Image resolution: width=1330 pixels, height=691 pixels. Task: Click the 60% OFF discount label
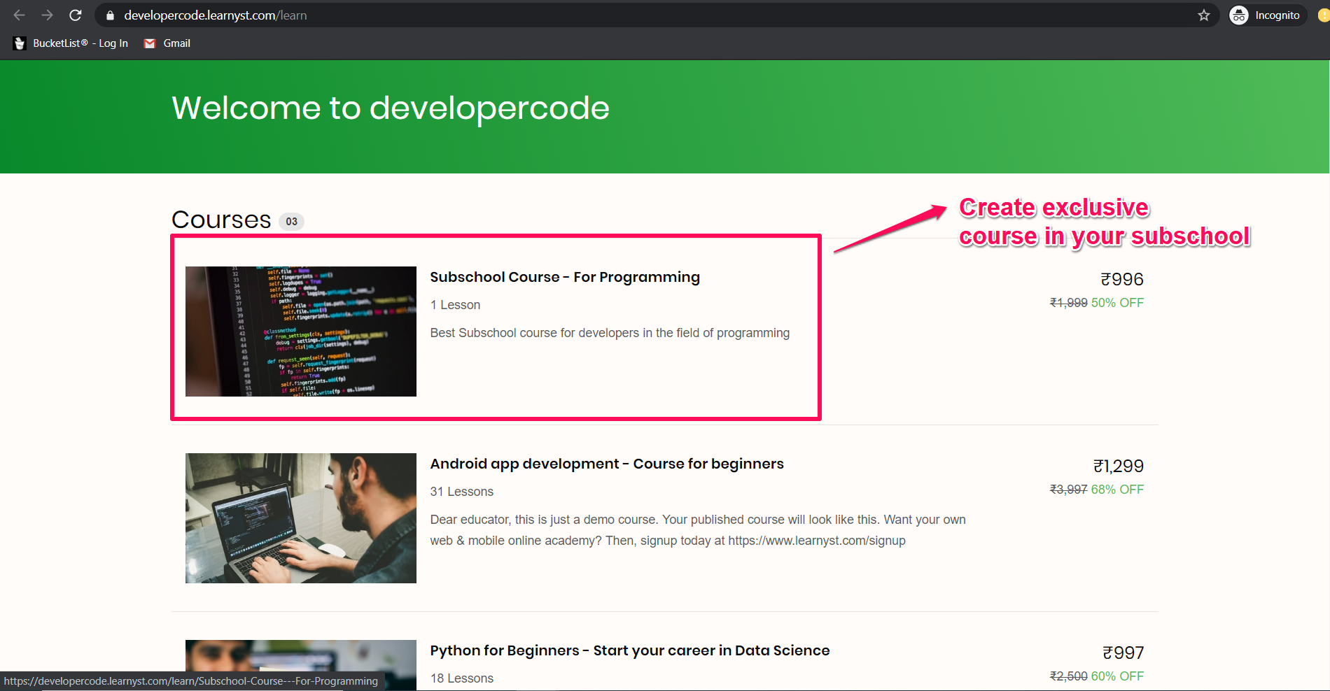pyautogui.click(x=1117, y=676)
